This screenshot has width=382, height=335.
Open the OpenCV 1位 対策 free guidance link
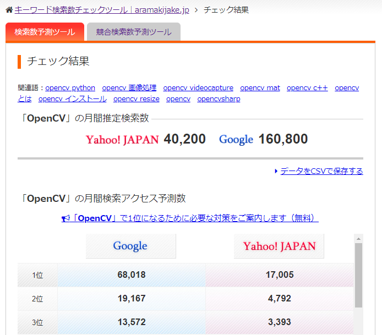(190, 218)
